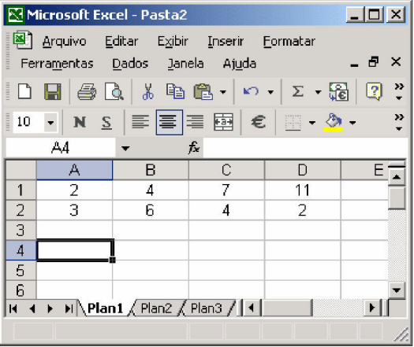Expand the Paste options arrow
The width and height of the screenshot is (414, 347).
coord(223,92)
